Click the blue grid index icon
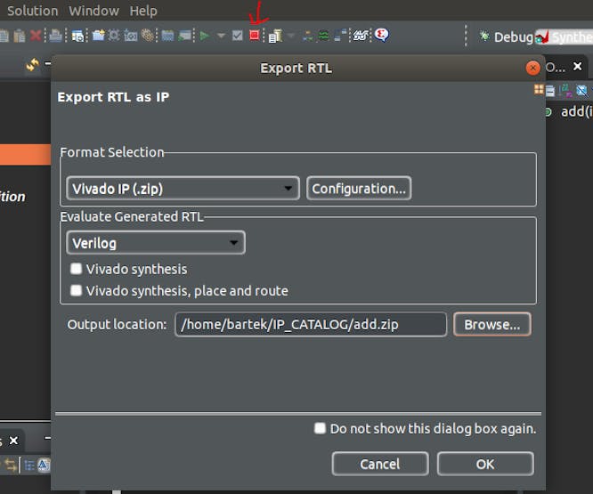593x494 pixels. coord(167,36)
